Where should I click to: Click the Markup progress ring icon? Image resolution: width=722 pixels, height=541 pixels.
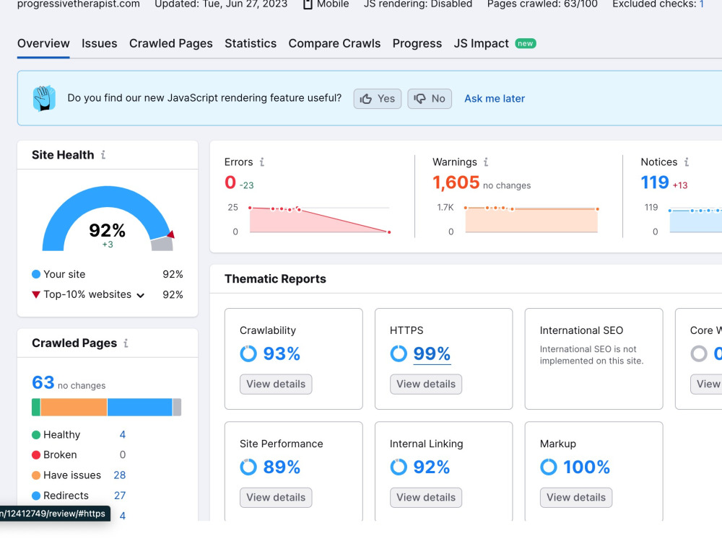[549, 467]
